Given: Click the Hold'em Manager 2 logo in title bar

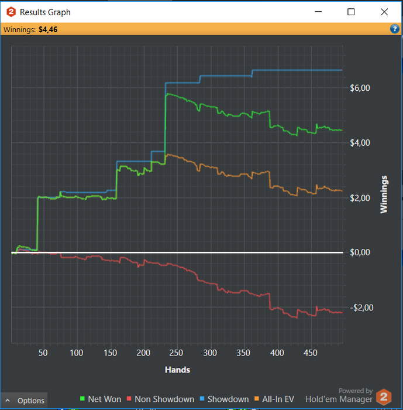Looking at the screenshot, I should pyautogui.click(x=11, y=12).
